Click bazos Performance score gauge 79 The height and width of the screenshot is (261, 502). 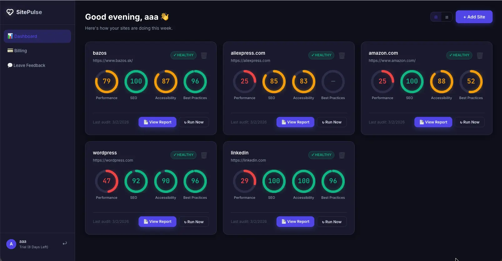tap(107, 81)
